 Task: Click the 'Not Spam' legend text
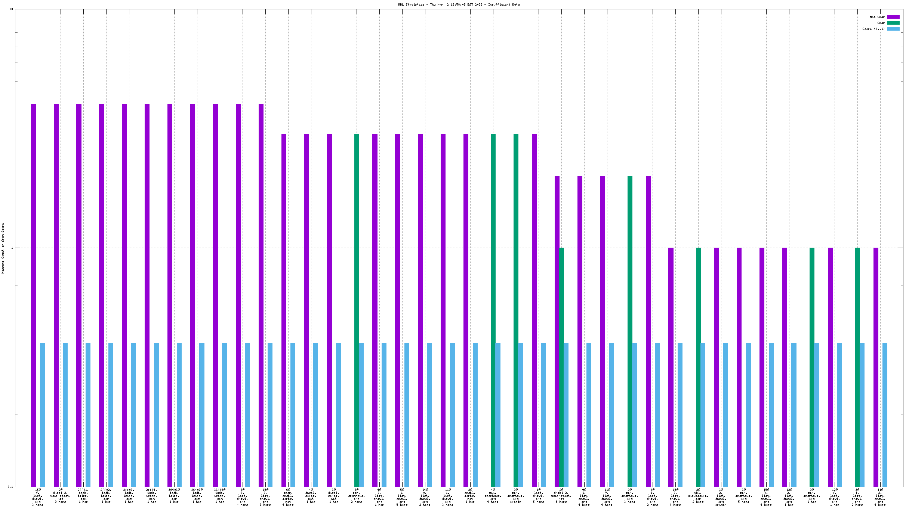pos(877,17)
